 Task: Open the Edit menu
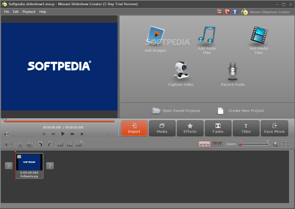click(x=16, y=12)
